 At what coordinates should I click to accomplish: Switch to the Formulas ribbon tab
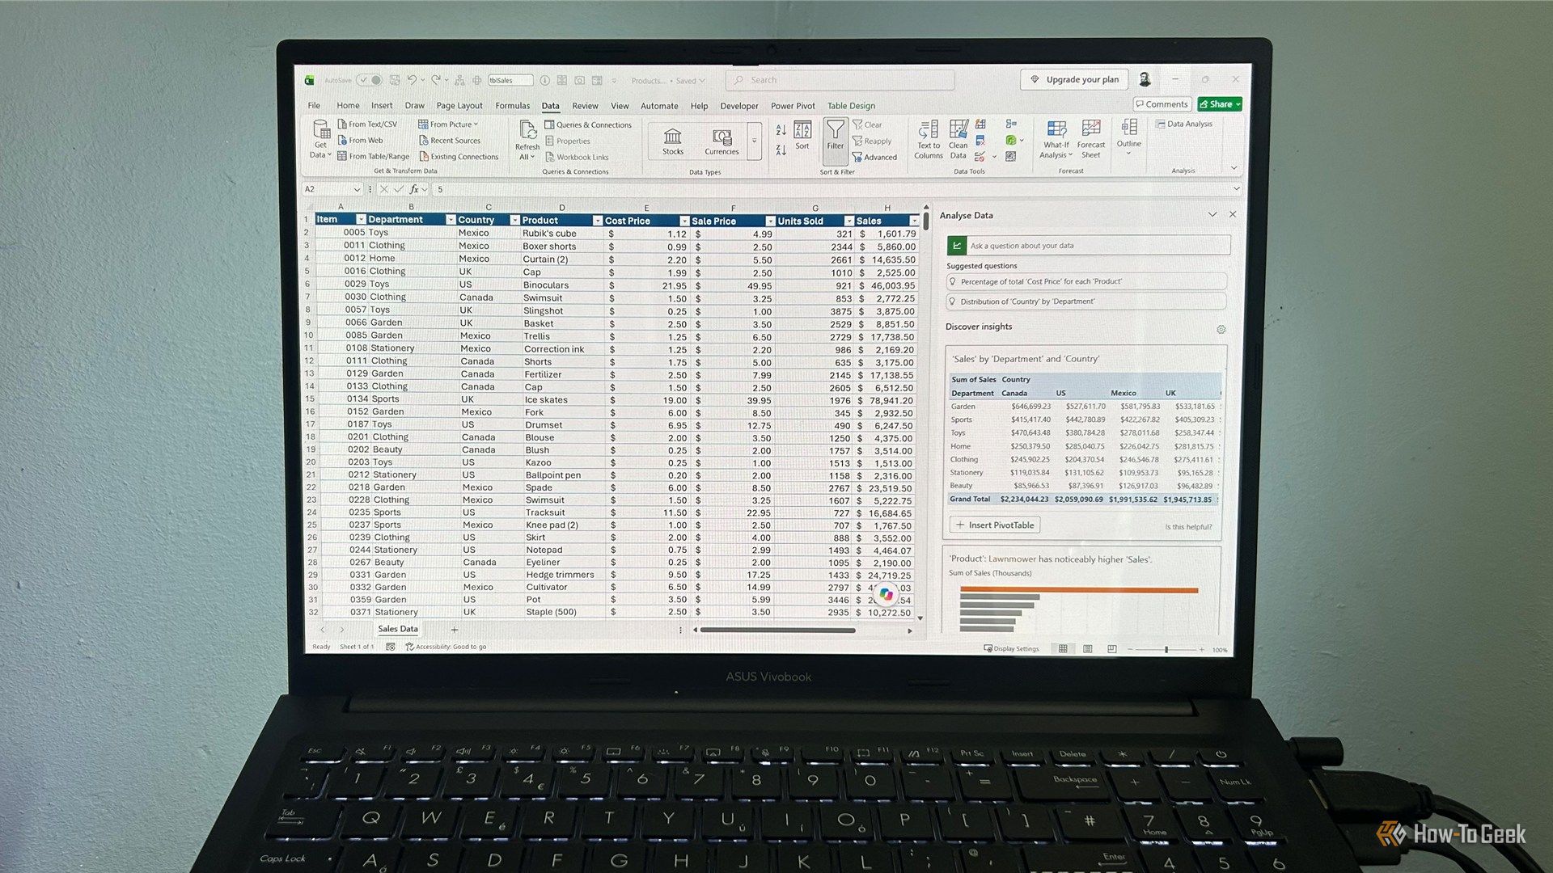[513, 106]
